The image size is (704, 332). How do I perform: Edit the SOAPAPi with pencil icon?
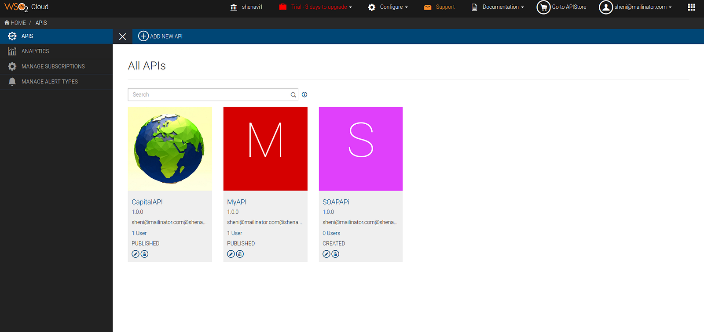click(326, 254)
